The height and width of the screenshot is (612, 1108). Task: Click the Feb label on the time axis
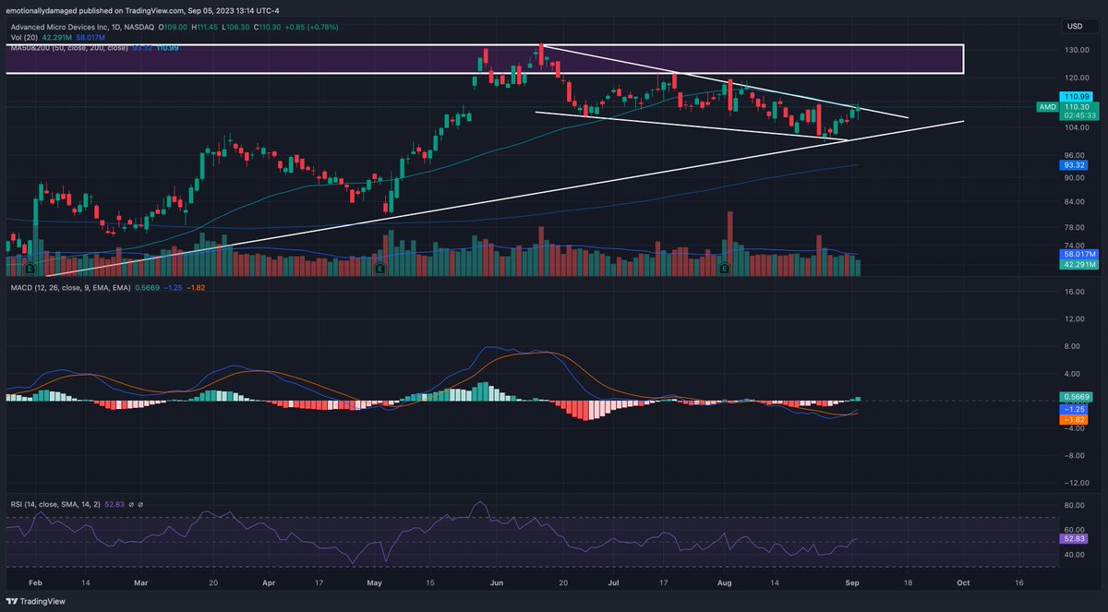tap(35, 582)
